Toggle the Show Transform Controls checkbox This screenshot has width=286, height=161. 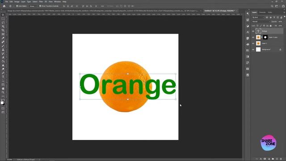coord(40,6)
